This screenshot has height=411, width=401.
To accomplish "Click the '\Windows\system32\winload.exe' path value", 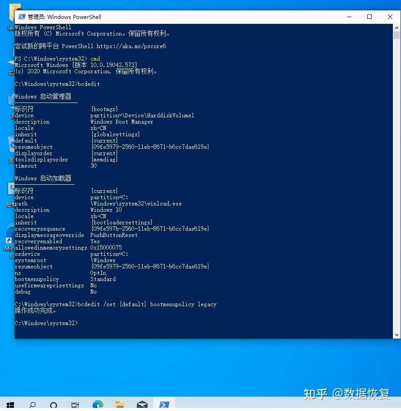I will pos(136,204).
